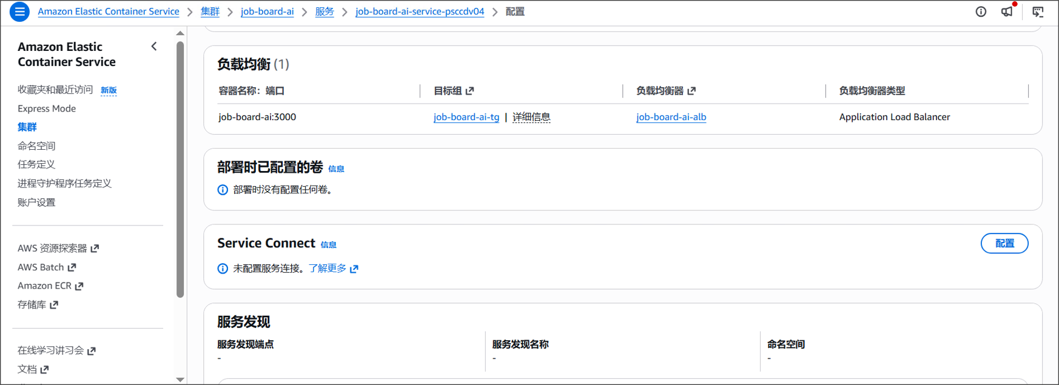Click the 负载均衡器类型 column header

pyautogui.click(x=872, y=91)
